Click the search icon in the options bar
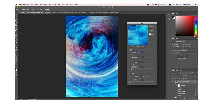Screen dimensions: 213x100 [192, 10]
